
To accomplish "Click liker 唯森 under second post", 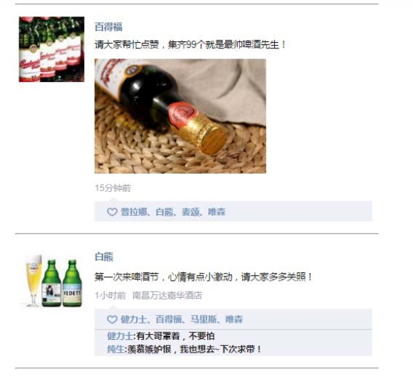I will point(234,319).
